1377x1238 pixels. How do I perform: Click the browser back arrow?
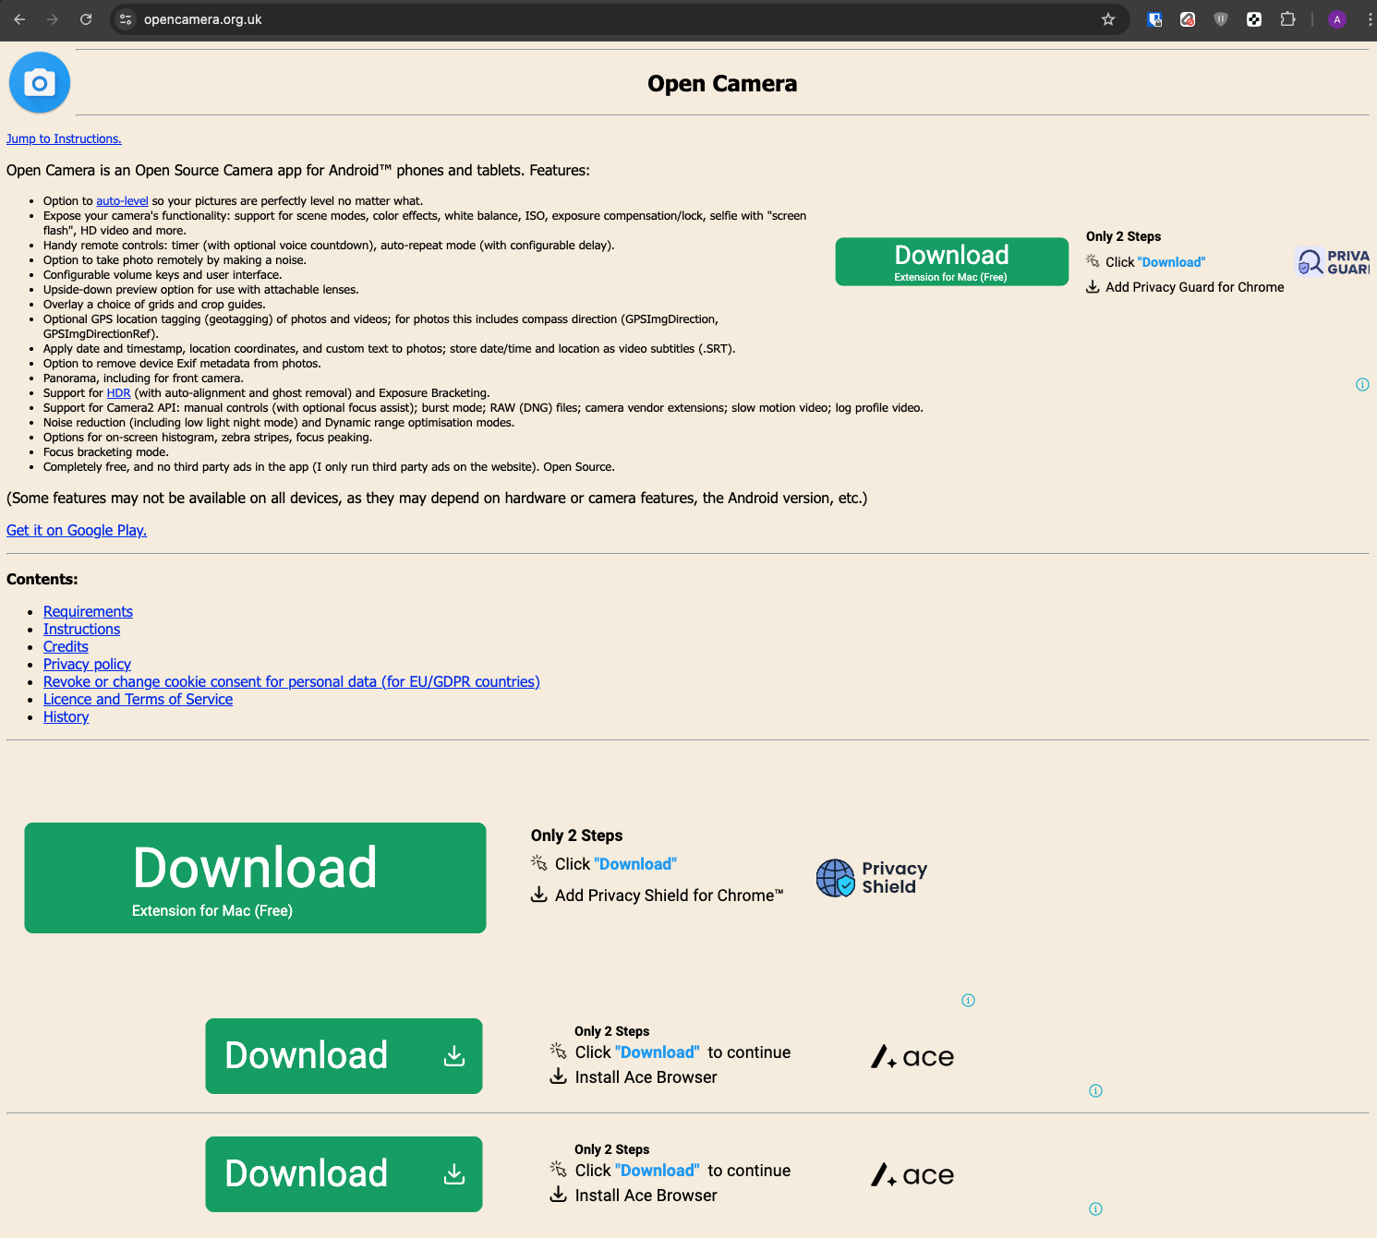click(x=19, y=19)
